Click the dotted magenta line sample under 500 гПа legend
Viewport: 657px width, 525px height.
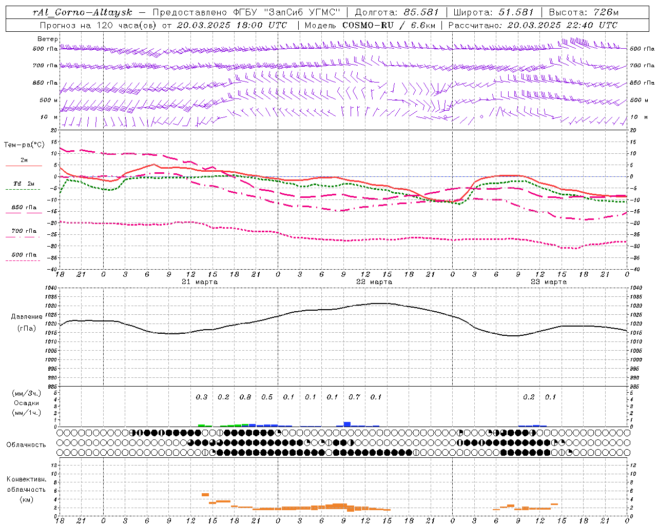[x=24, y=260]
